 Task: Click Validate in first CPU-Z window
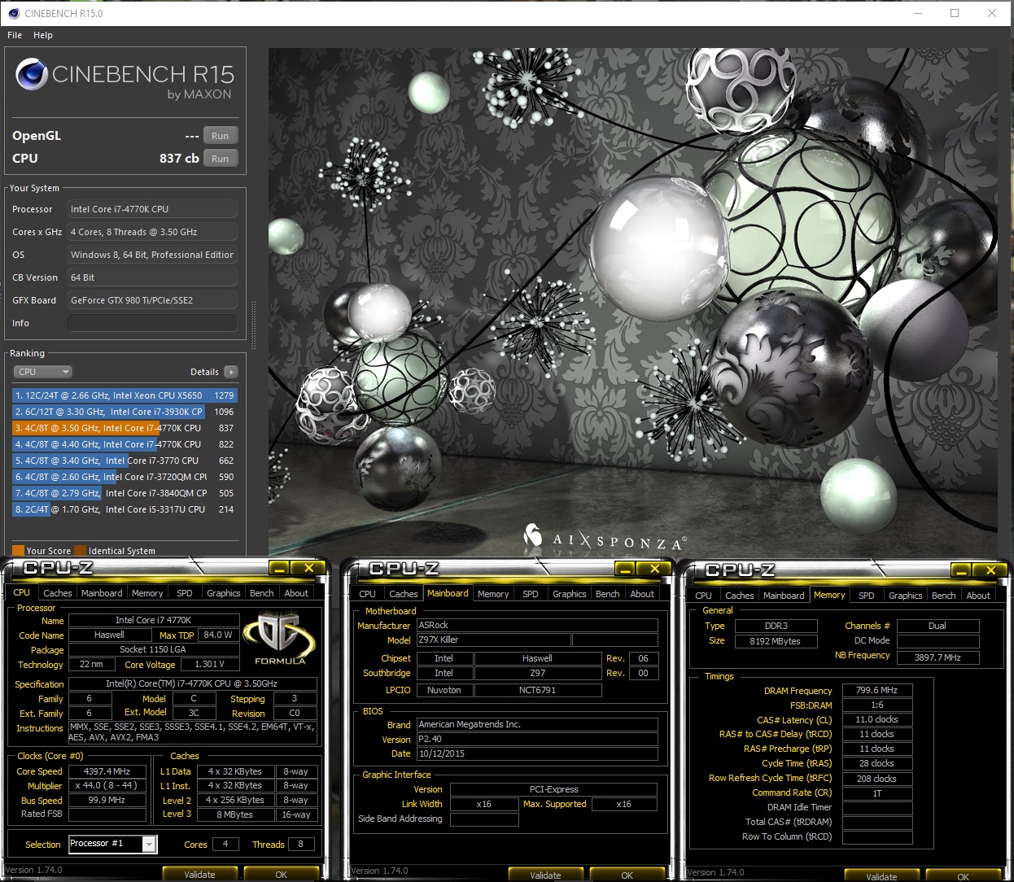click(x=199, y=875)
